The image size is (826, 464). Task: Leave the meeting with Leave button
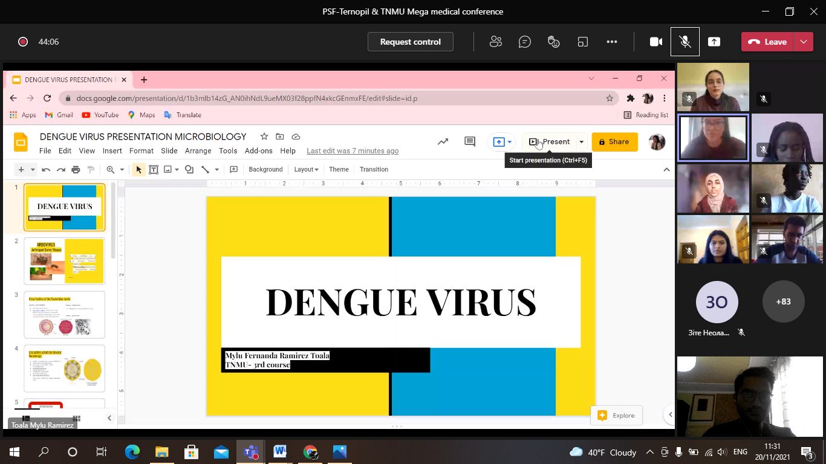pyautogui.click(x=768, y=42)
